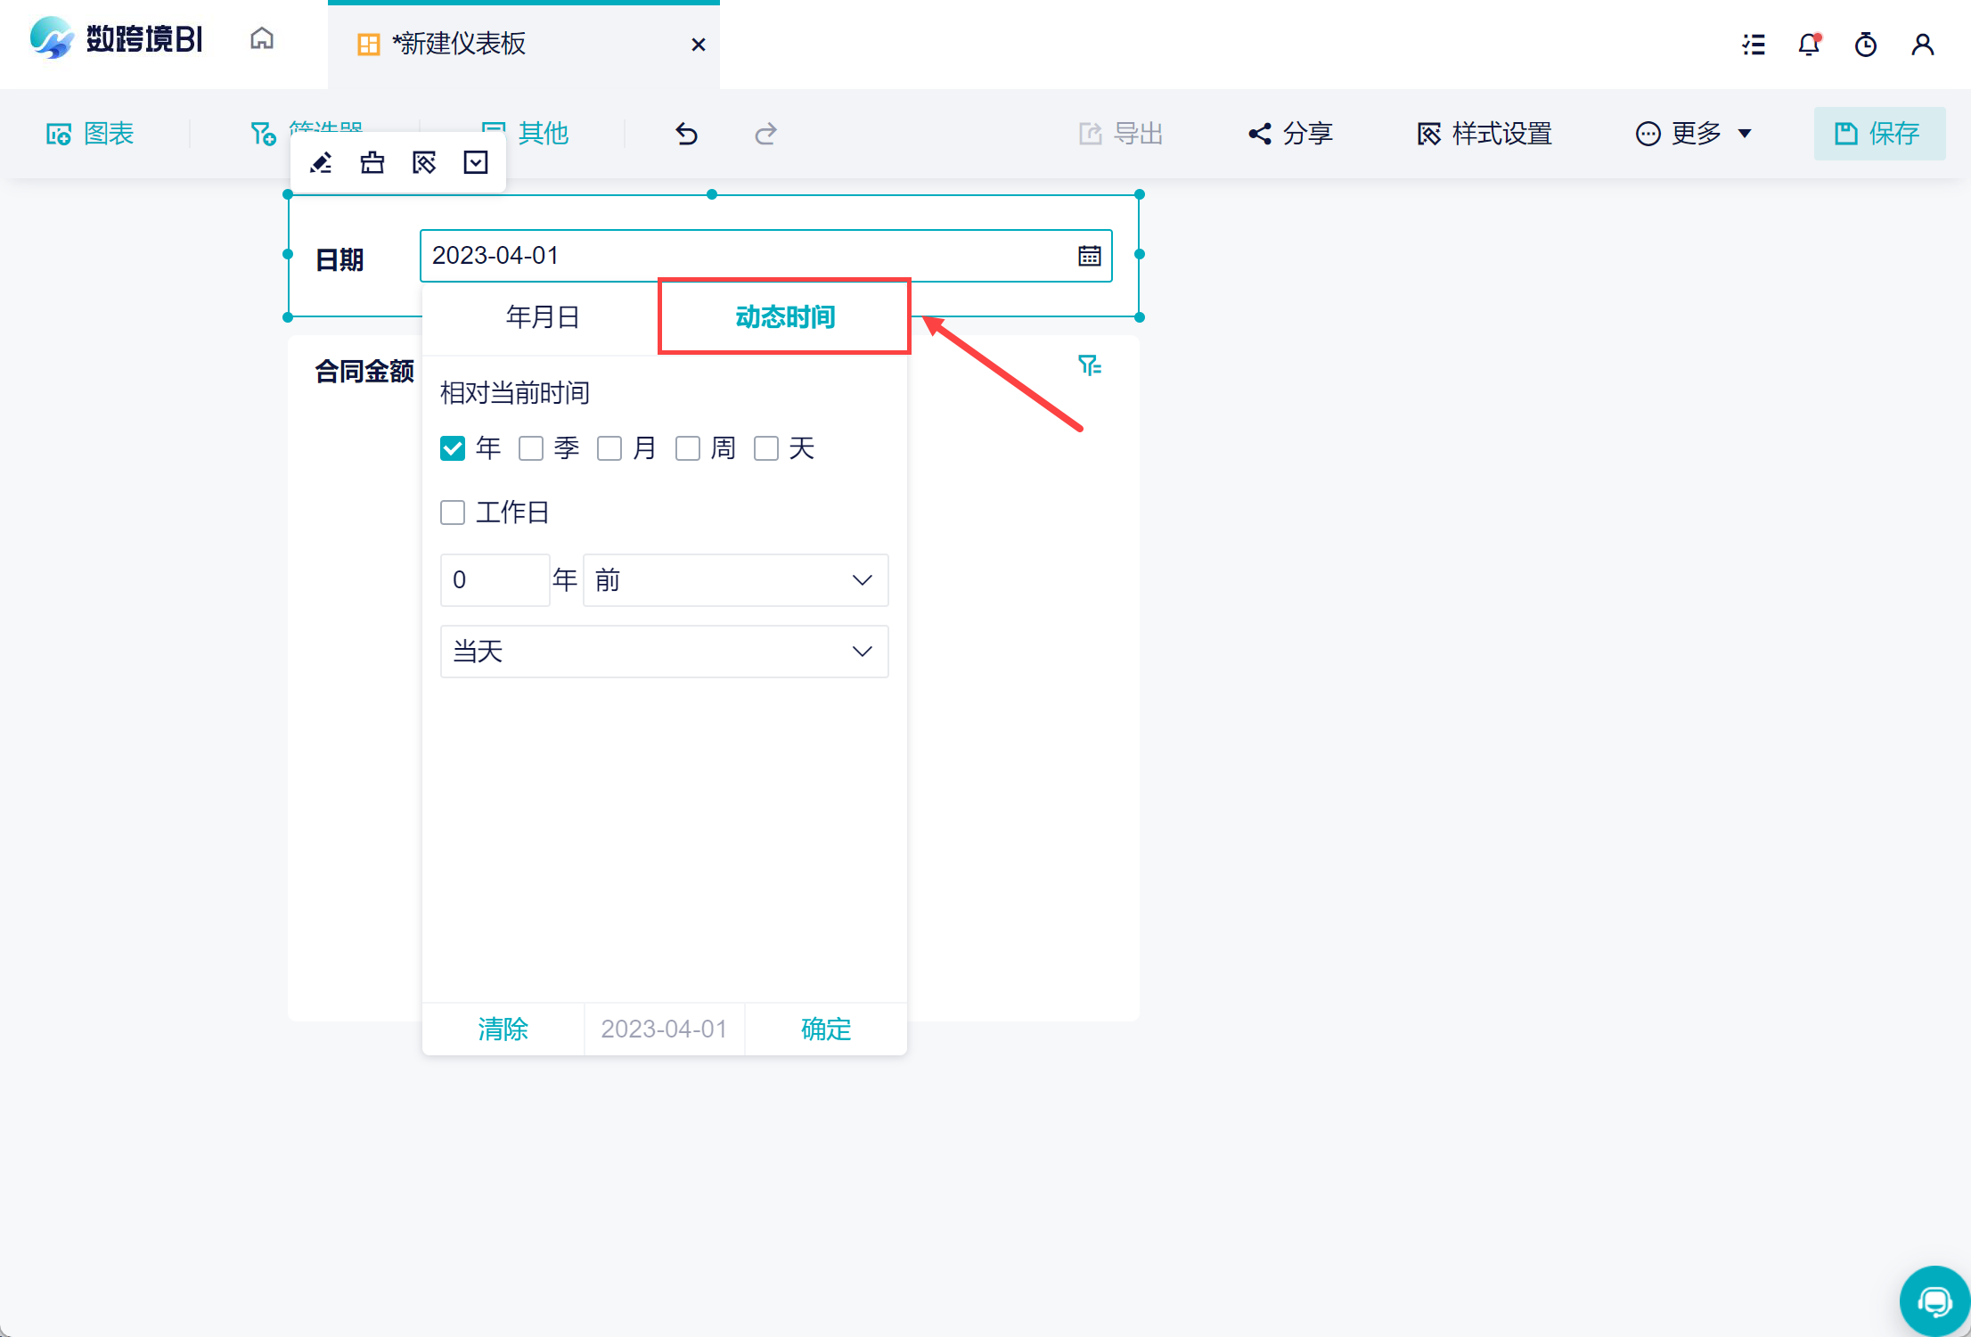Check the 月 checkbox
The width and height of the screenshot is (1971, 1337).
[x=609, y=448]
